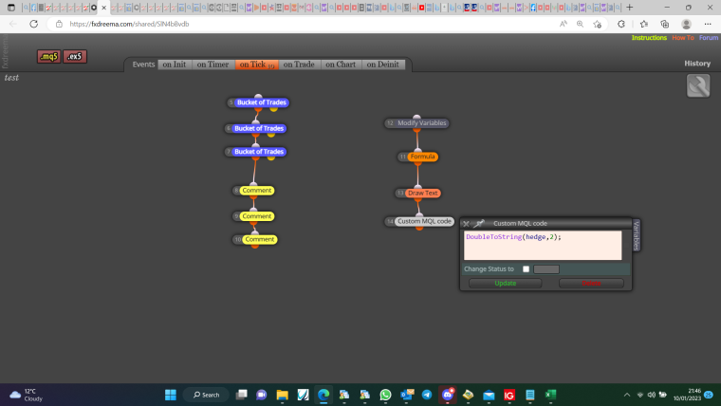Open browser profile menu
The height and width of the screenshot is (406, 721).
(x=686, y=24)
